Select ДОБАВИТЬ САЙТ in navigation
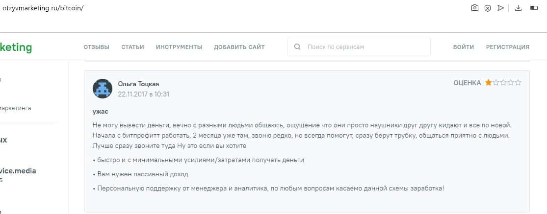 coord(239,47)
